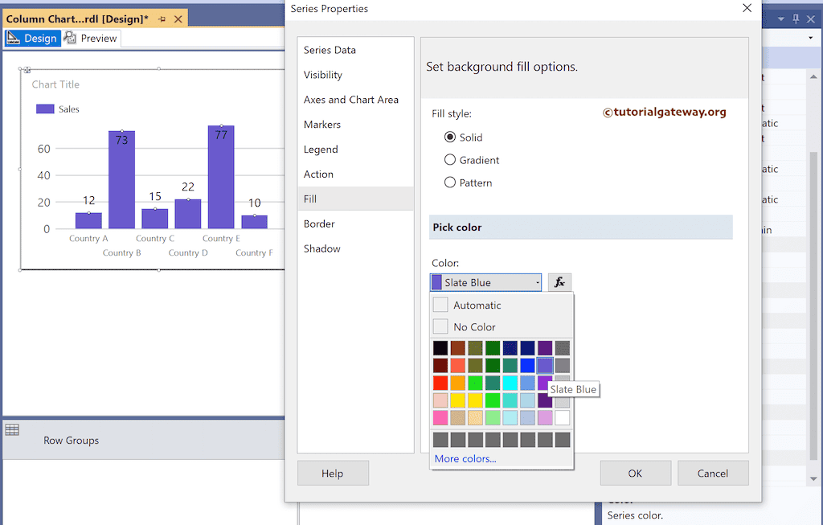
Task: Choose the No Color option
Action: (502, 326)
